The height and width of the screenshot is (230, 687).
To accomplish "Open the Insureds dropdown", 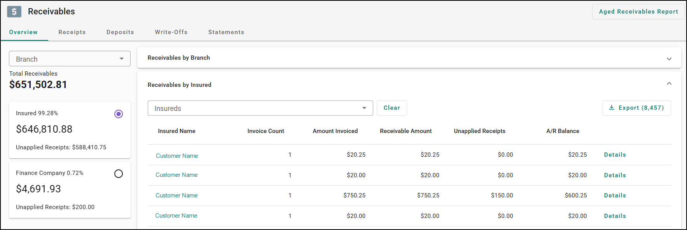I will (x=260, y=108).
